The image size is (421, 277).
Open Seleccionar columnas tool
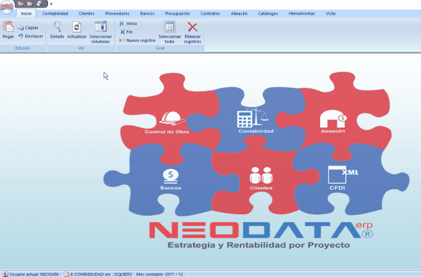(101, 32)
